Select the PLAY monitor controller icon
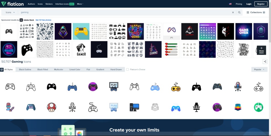Viewport: 271px width, 136px height. 114,87
